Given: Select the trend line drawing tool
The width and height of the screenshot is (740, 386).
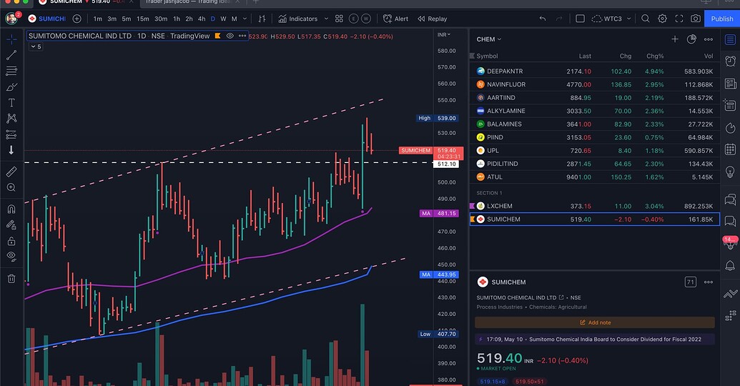Looking at the screenshot, I should (x=11, y=55).
